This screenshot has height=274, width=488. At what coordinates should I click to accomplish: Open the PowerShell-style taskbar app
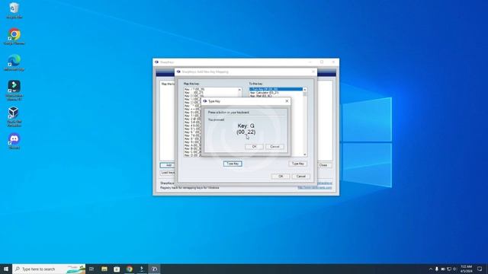point(142,269)
